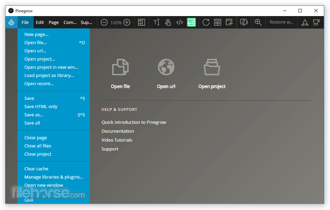
Task: Select Clear cache menu entry
Action: (x=54, y=169)
